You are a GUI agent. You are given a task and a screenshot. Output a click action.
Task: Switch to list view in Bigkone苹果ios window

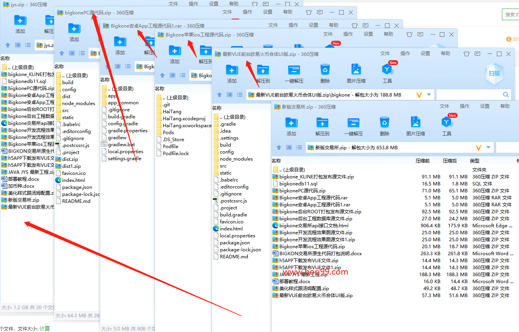(x=183, y=75)
